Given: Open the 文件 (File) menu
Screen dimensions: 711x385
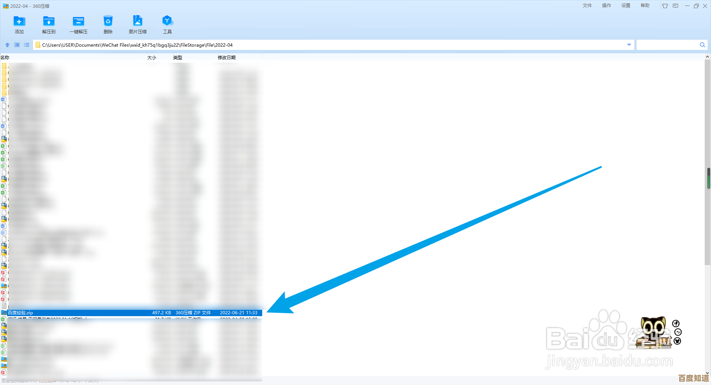Looking at the screenshot, I should [587, 6].
